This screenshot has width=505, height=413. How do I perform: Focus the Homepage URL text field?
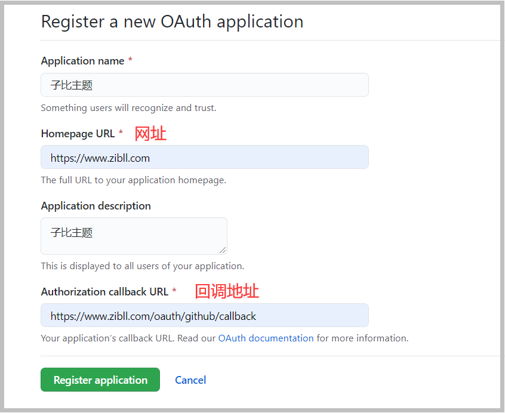pyautogui.click(x=204, y=158)
